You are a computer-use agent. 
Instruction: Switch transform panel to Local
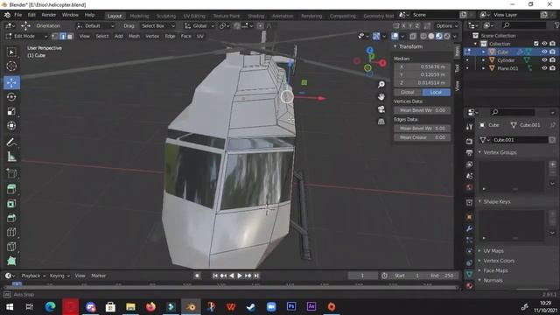point(436,92)
